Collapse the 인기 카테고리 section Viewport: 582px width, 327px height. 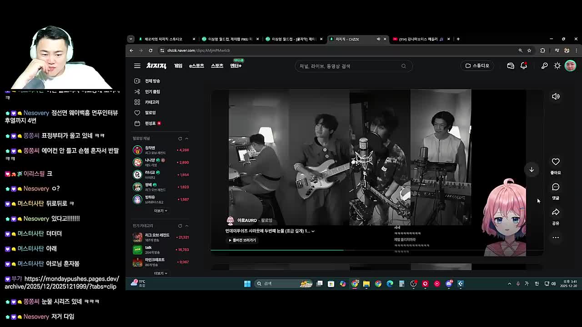point(186,226)
